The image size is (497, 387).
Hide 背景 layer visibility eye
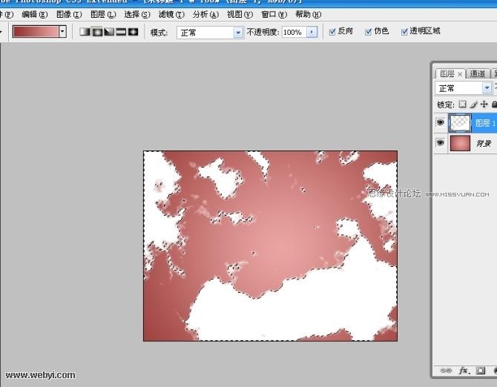[441, 142]
